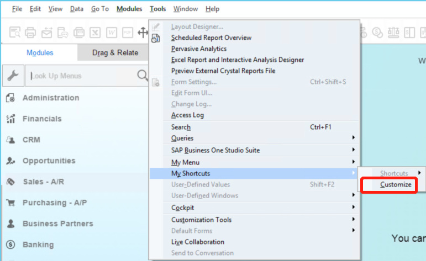Choose Customize in My Shortcuts submenu
The height and width of the screenshot is (261, 426).
396,184
